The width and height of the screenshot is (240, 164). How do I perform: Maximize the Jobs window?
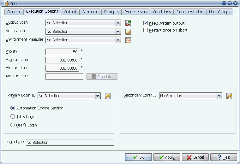coord(230,3)
